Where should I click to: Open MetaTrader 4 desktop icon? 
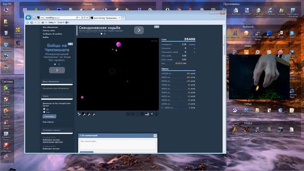[293, 12]
